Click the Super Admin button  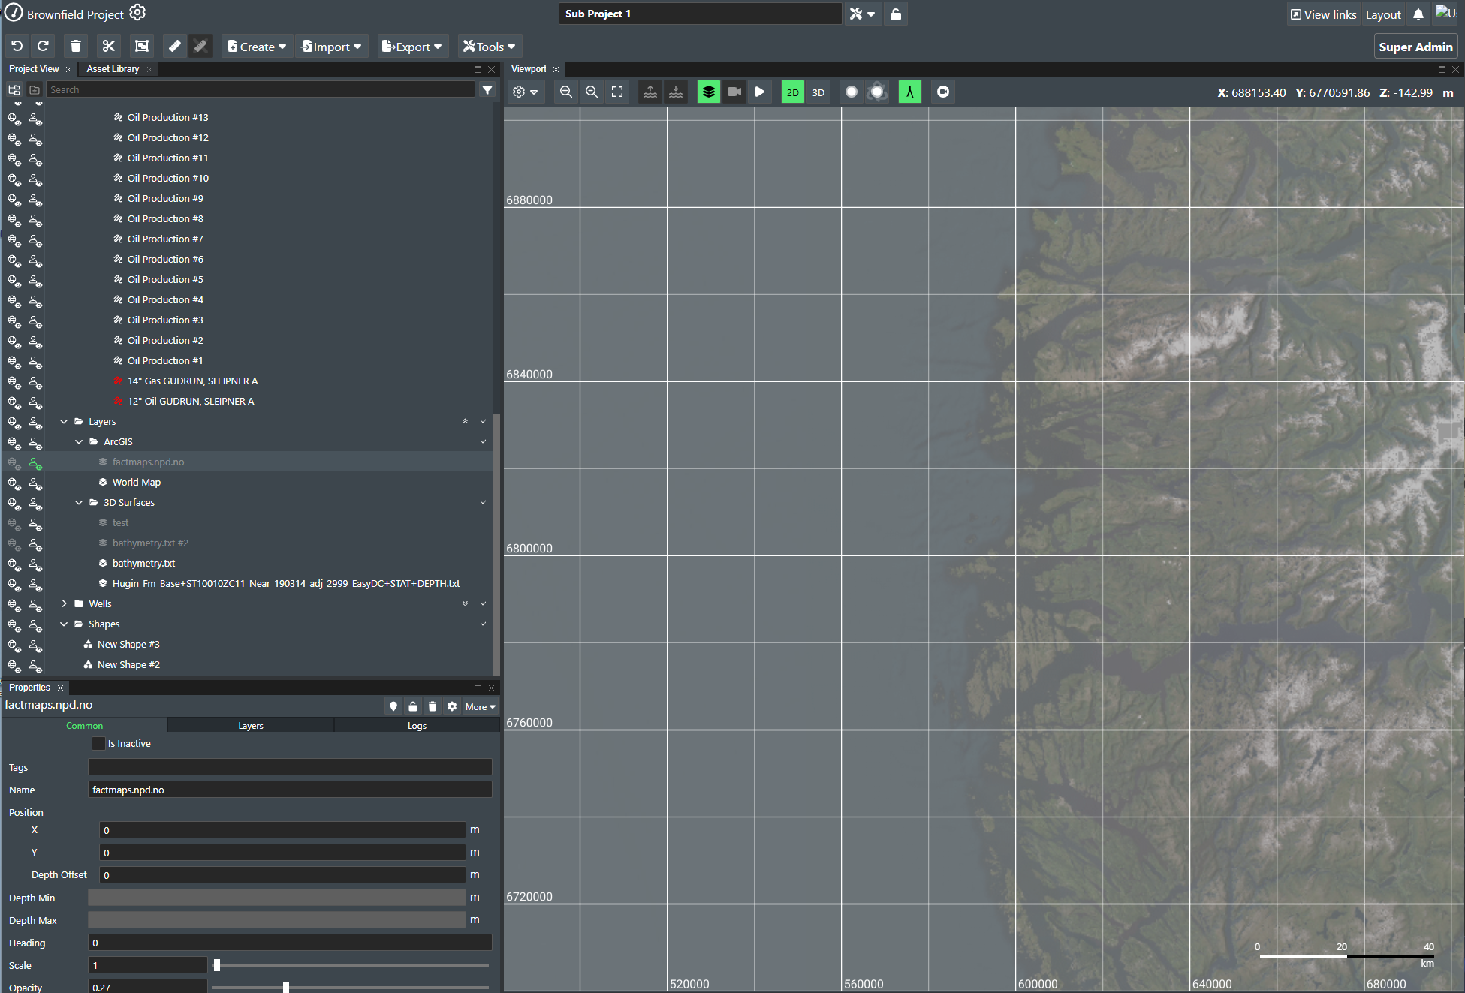click(x=1415, y=47)
